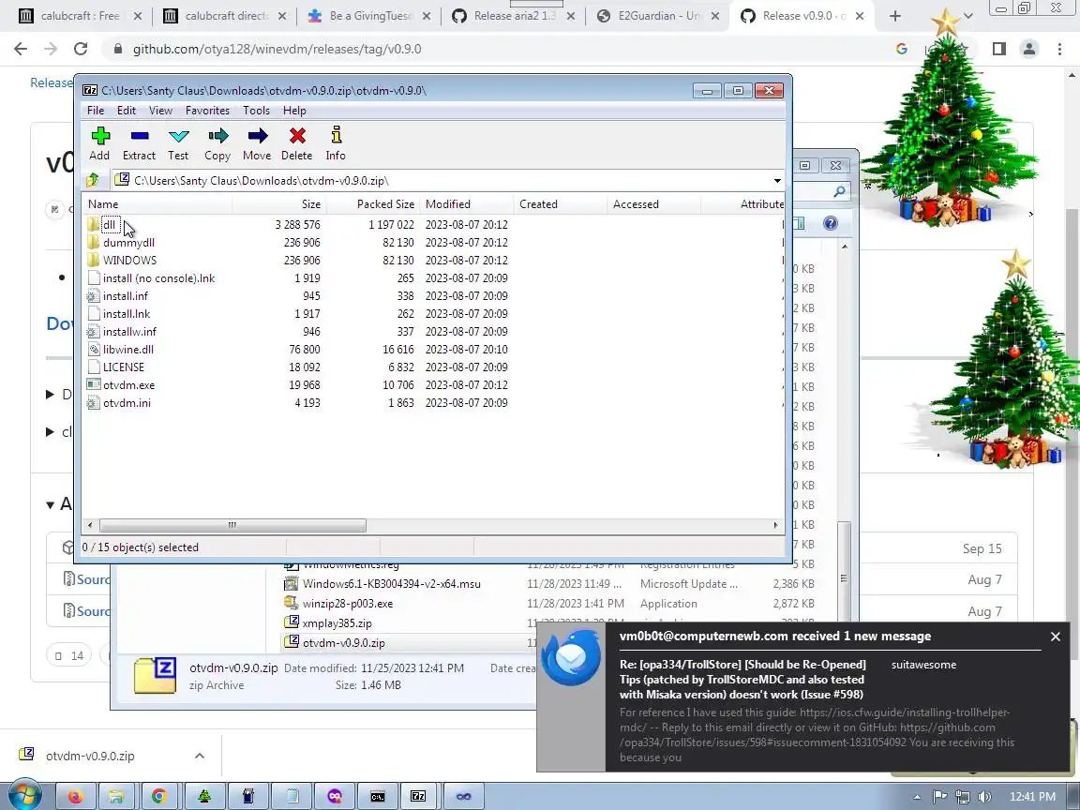Select the dummydll folder

(128, 243)
